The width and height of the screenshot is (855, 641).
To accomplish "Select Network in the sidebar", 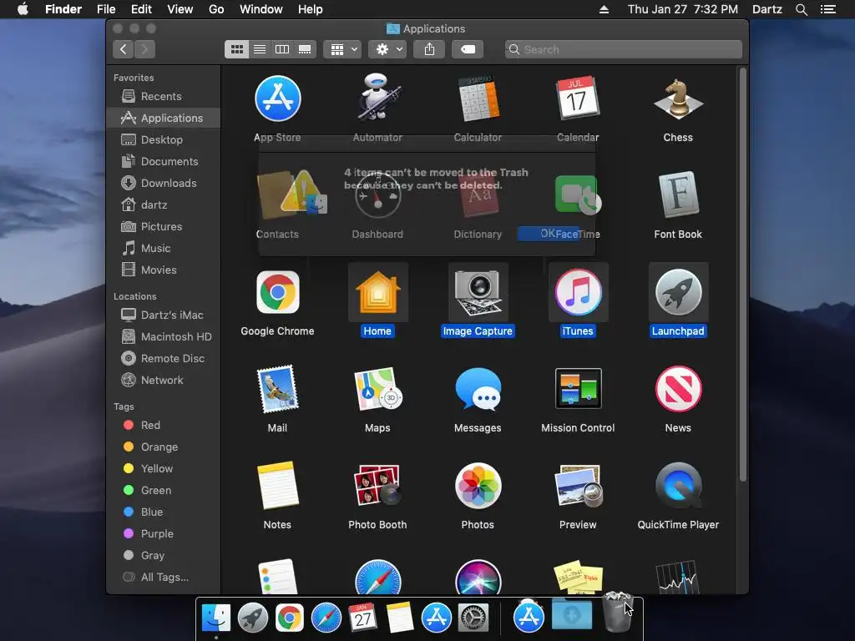I will 164,380.
